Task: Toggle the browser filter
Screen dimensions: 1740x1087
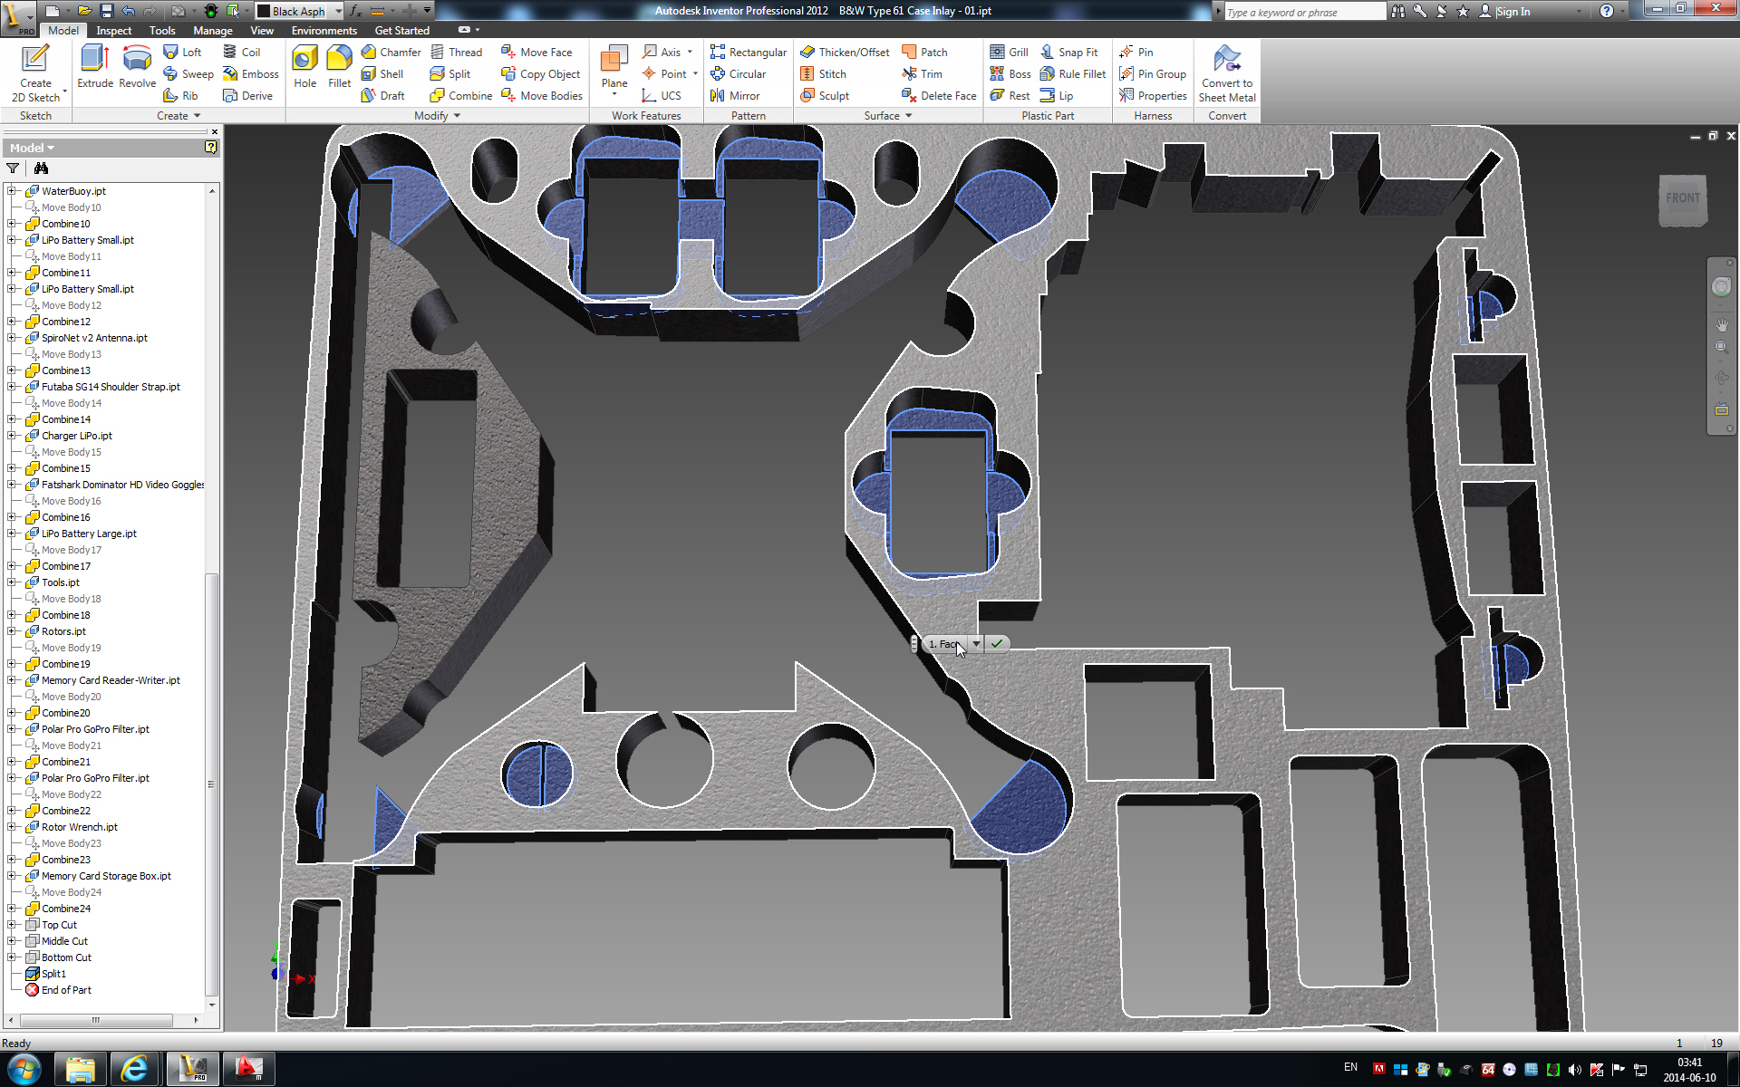Action: (13, 168)
